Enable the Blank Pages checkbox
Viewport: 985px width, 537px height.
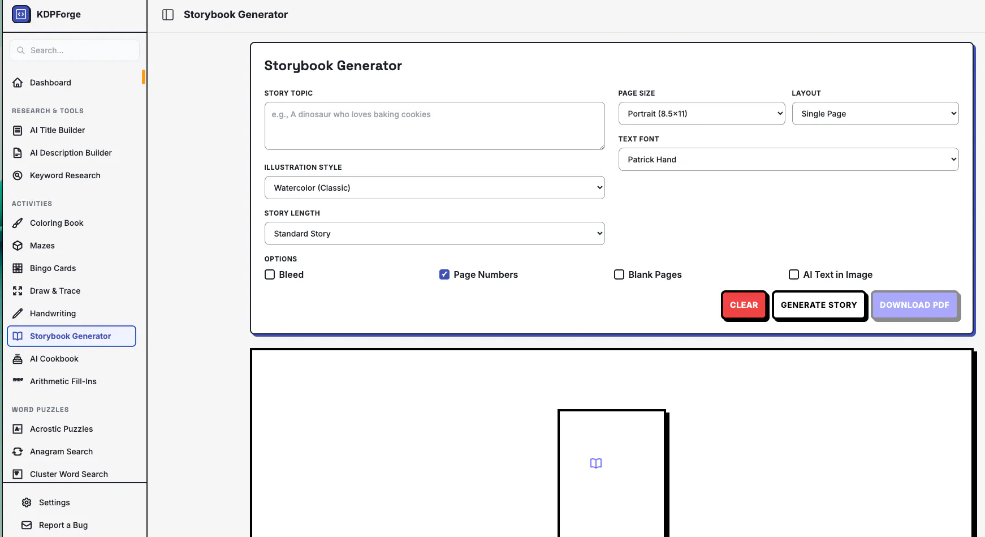point(619,274)
